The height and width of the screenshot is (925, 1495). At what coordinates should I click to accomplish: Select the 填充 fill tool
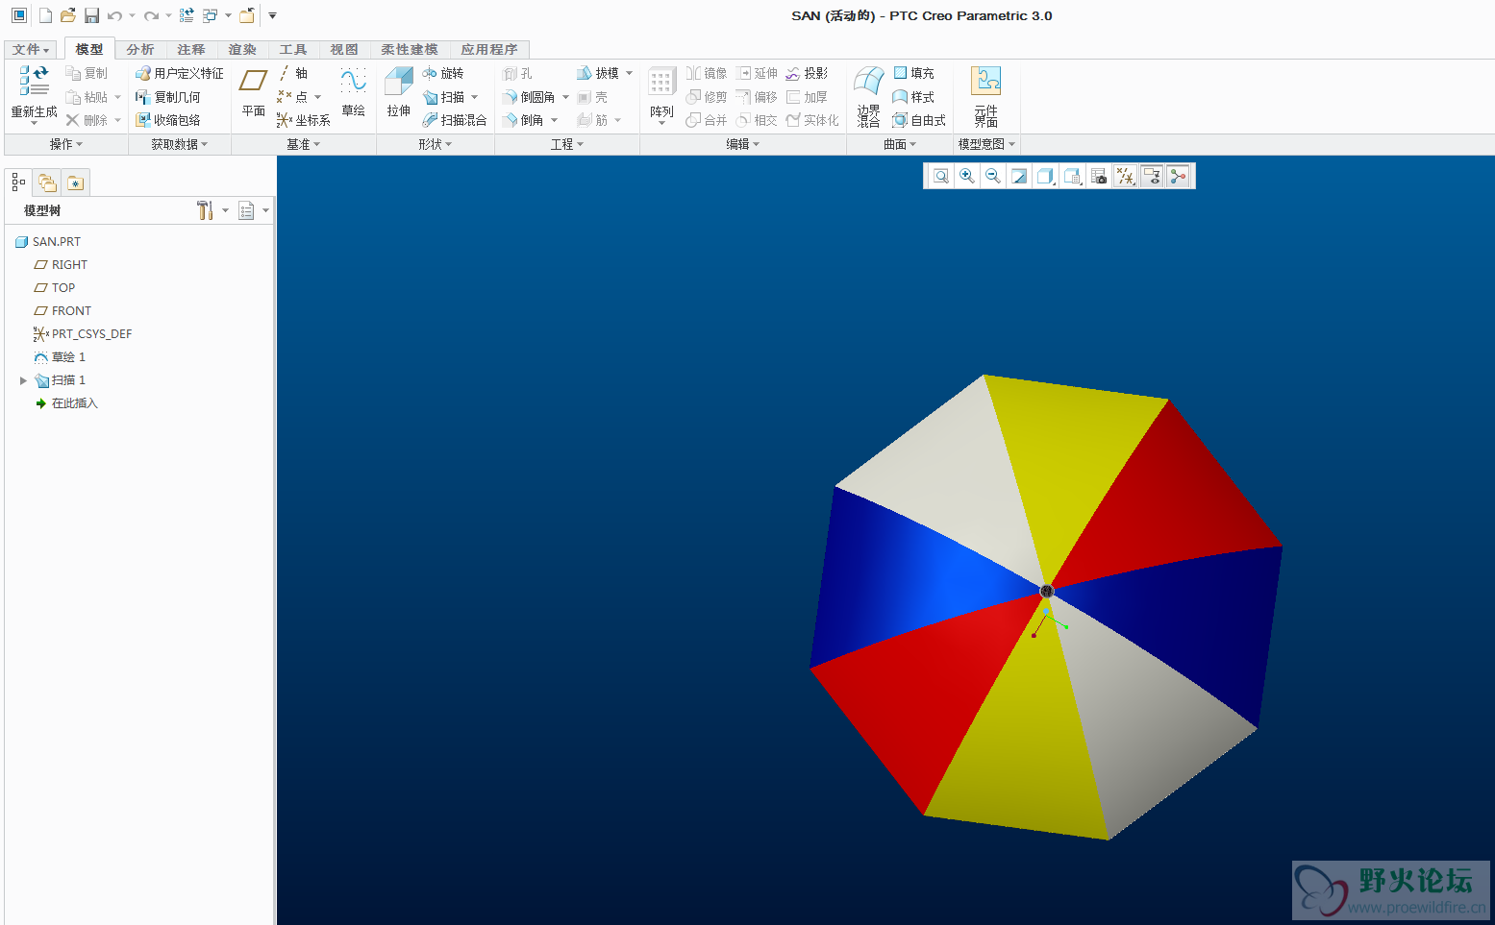[x=913, y=73]
